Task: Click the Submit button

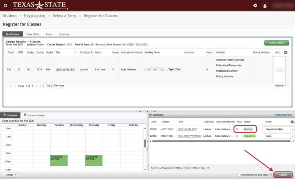Action: (x=283, y=175)
